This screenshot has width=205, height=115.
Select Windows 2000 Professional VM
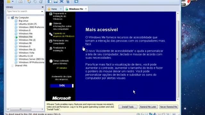pyautogui.click(x=31, y=27)
